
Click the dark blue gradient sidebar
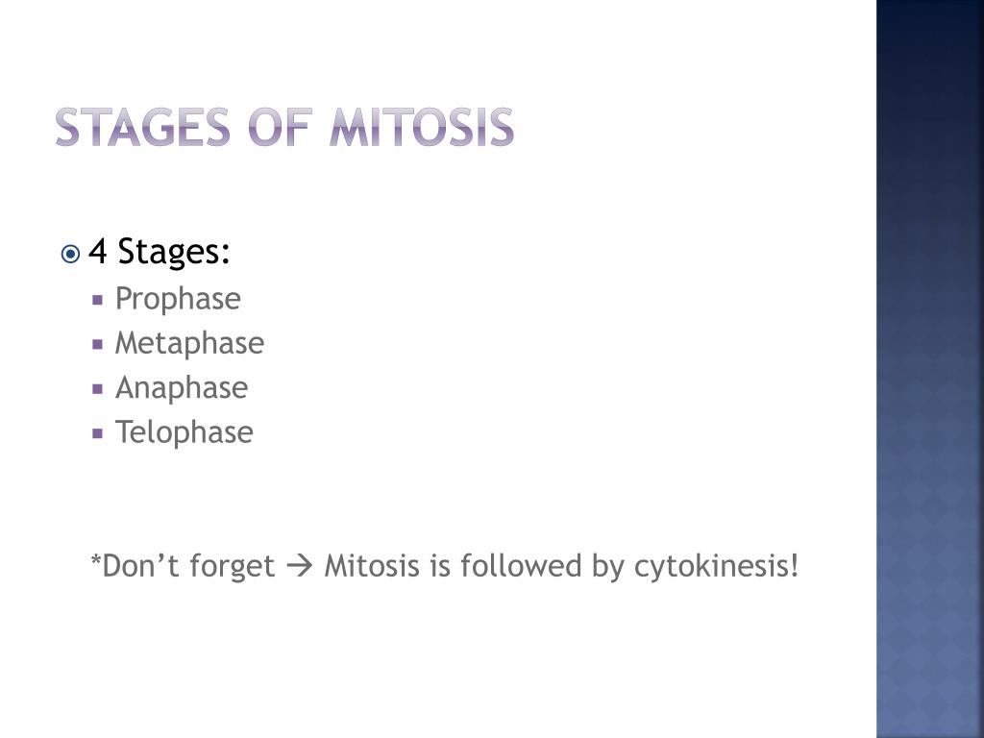(930, 369)
